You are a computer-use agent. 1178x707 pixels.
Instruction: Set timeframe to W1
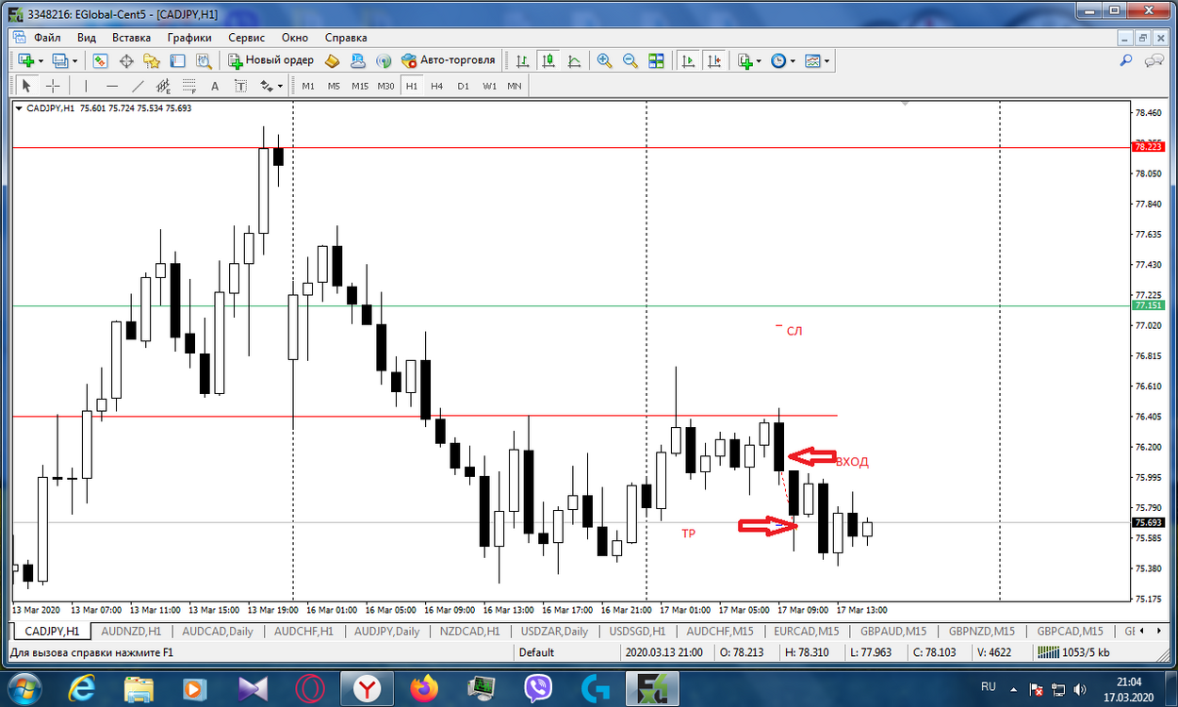(489, 86)
